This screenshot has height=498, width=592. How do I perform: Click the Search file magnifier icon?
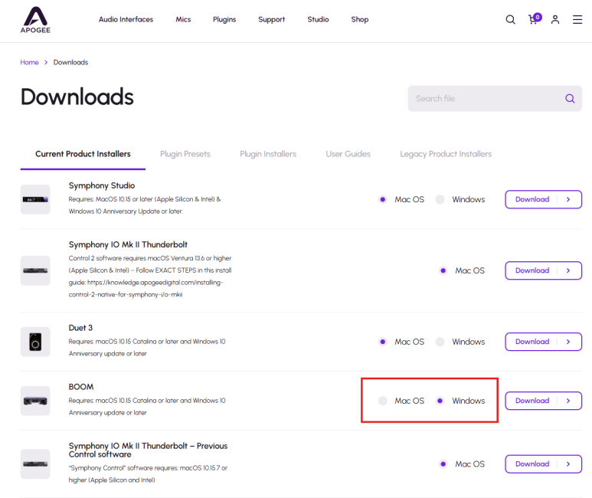pos(570,99)
